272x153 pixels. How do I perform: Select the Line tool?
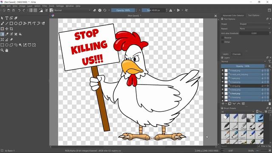pyautogui.click(x=7, y=23)
